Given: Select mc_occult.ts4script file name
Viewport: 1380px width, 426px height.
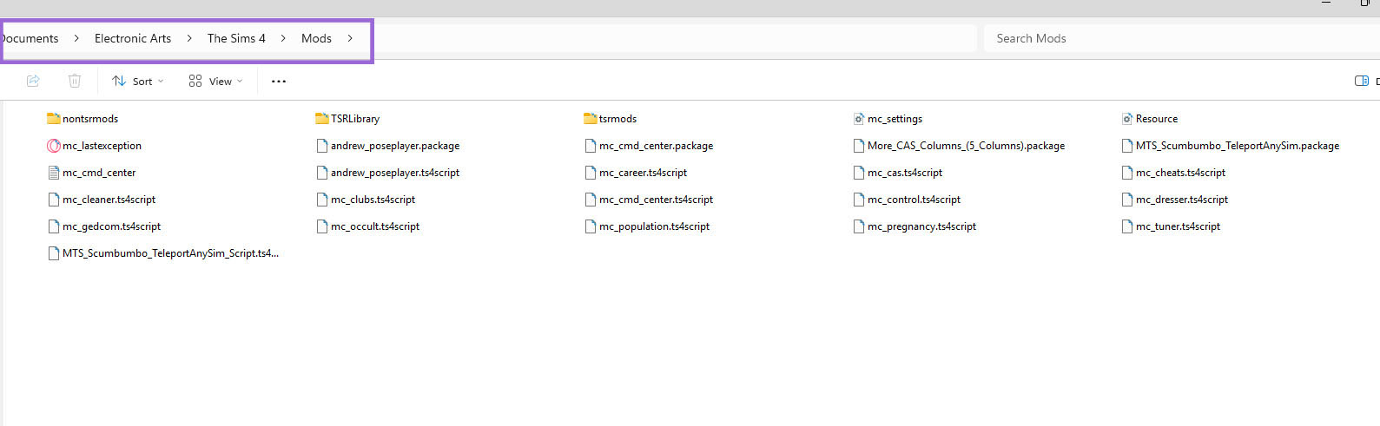Looking at the screenshot, I should (x=375, y=226).
